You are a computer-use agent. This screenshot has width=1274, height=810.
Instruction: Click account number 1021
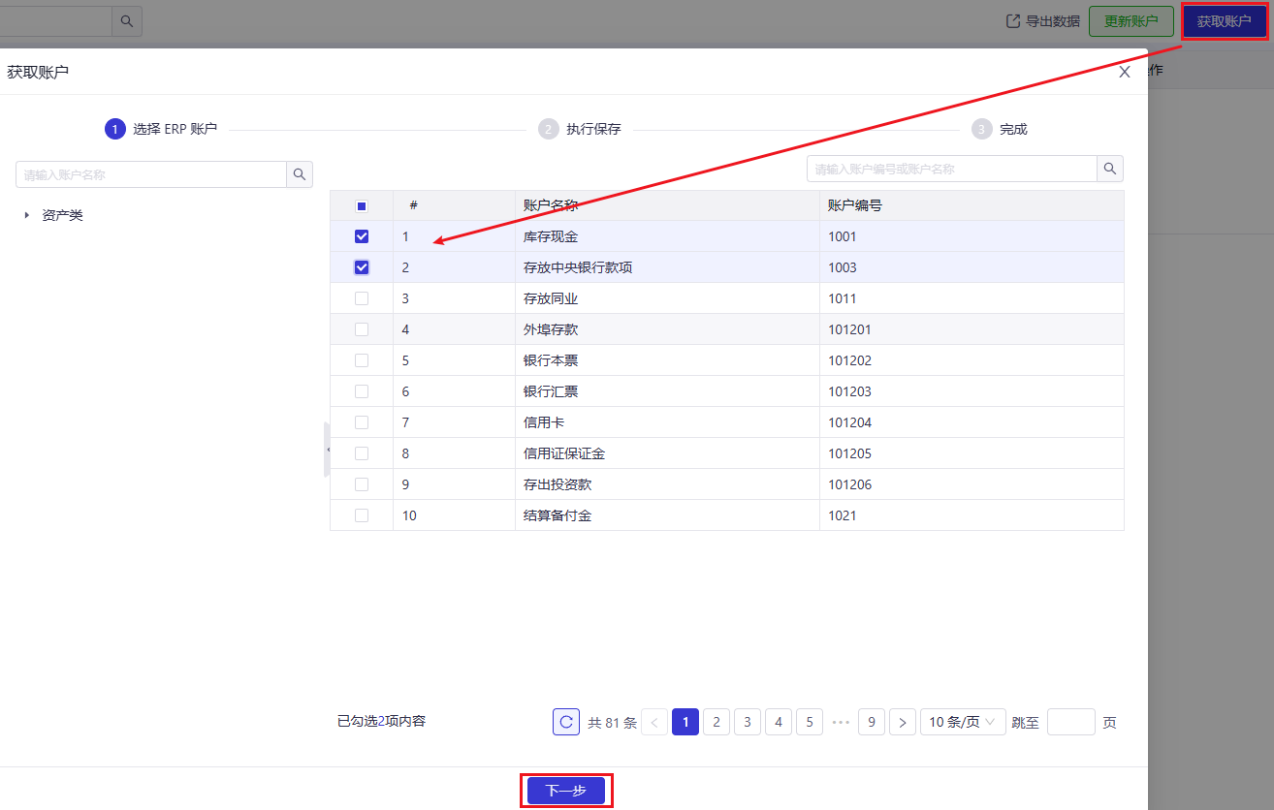(x=843, y=515)
